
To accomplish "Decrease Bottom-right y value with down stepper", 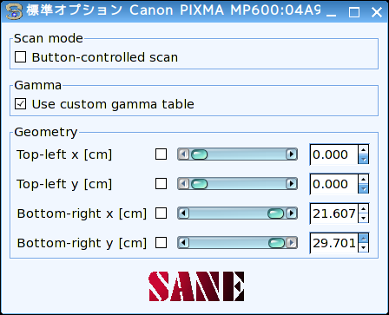I will pos(364,248).
